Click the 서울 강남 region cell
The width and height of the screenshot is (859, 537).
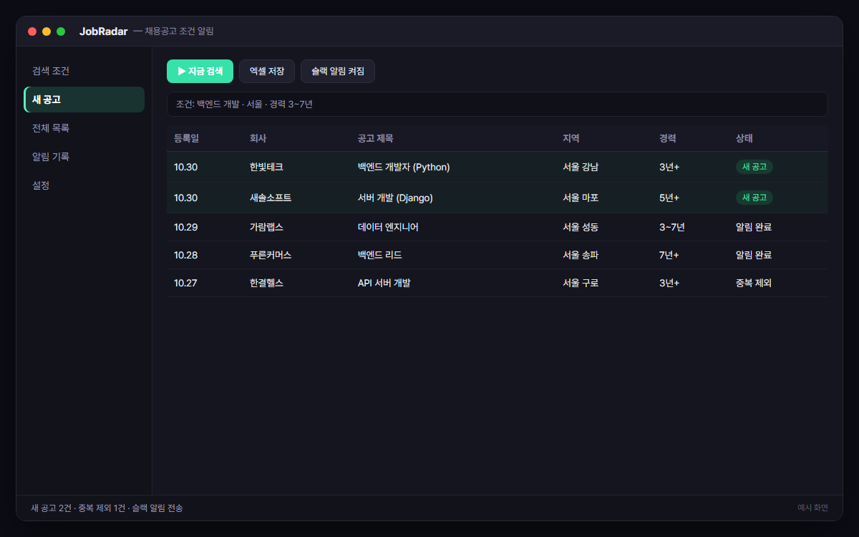[x=581, y=167]
